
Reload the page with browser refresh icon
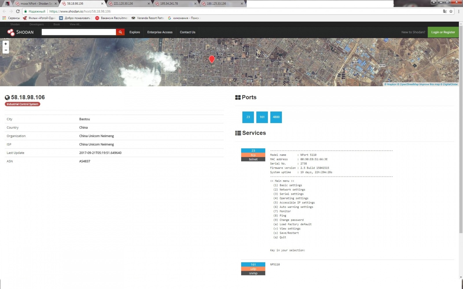(x=18, y=11)
